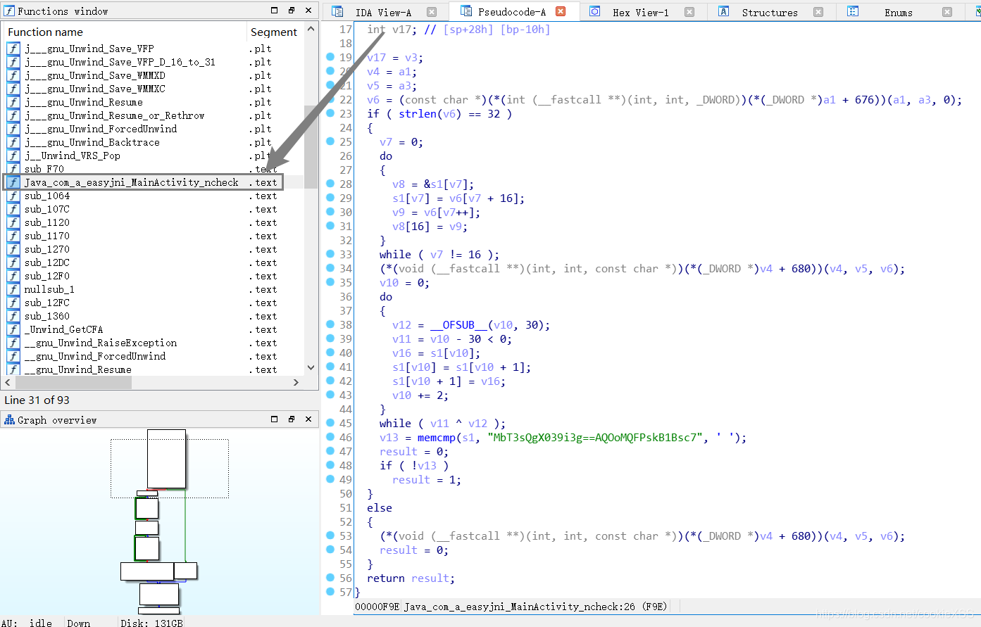Click the Graph overview title icon

(x=9, y=419)
